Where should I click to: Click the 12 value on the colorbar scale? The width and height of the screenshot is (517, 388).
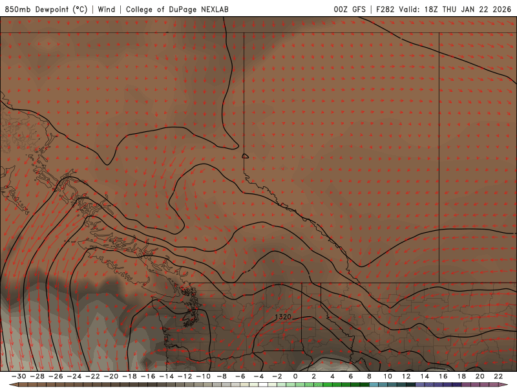406,376
